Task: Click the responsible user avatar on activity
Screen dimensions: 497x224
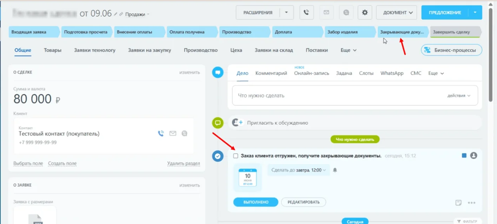Action: click(473, 155)
